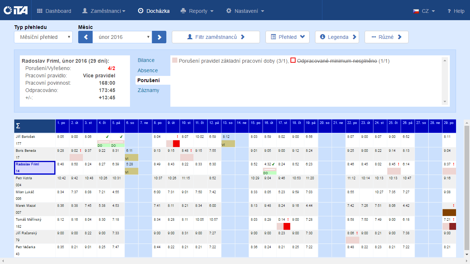Viewport: 470px width, 264px height.
Task: Expand the CZ language dropdown
Action: tap(424, 11)
